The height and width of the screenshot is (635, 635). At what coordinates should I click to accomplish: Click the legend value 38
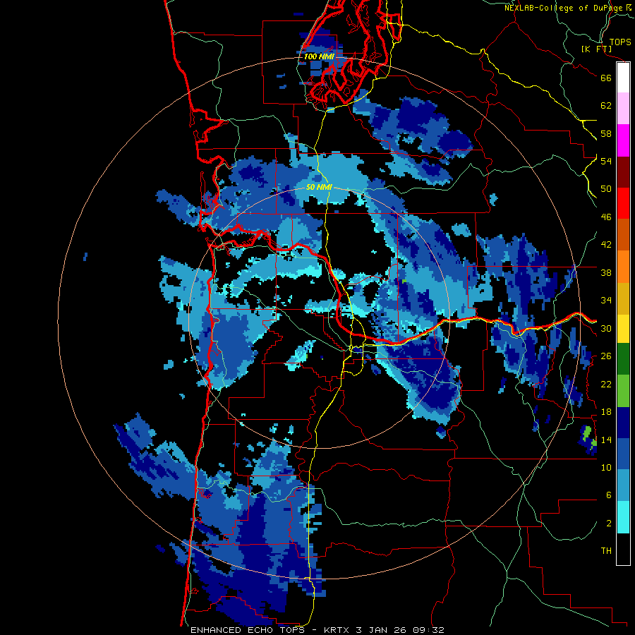pos(606,272)
